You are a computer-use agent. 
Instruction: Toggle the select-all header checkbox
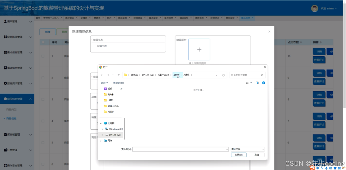(43, 42)
